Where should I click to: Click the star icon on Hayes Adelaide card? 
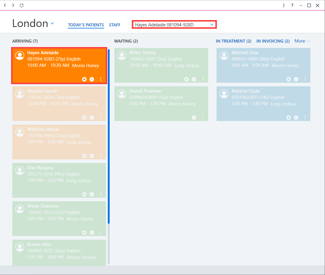coord(84,79)
